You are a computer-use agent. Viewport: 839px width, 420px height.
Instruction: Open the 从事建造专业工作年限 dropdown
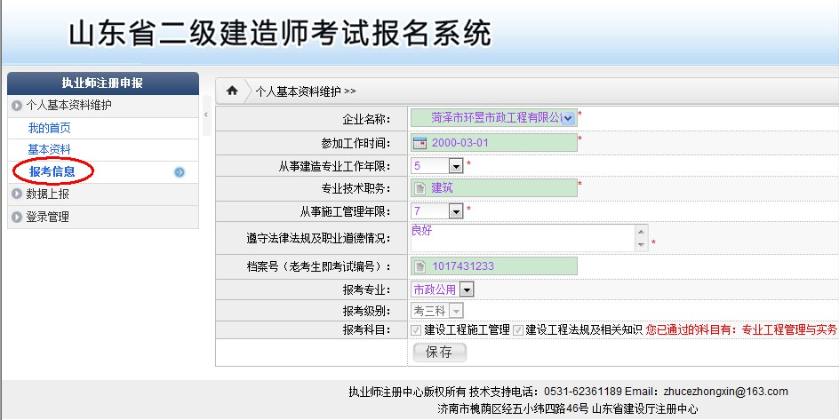tap(455, 166)
